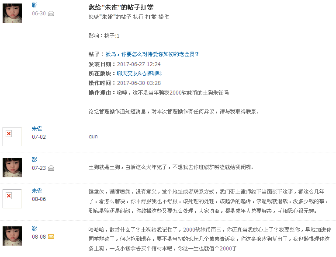The width and height of the screenshot is (336, 257).
Task: Click the envelope icon beside date 07-23
Action: coord(51,168)
